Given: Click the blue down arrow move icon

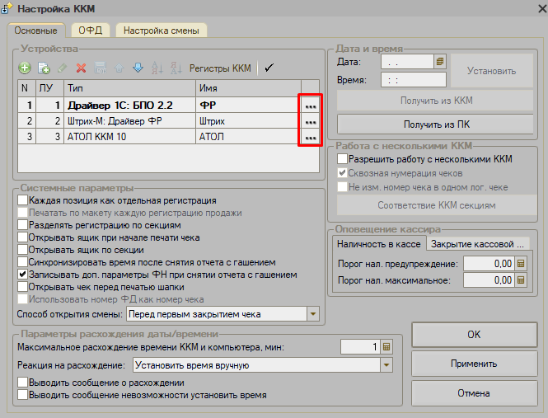Looking at the screenshot, I should [138, 68].
